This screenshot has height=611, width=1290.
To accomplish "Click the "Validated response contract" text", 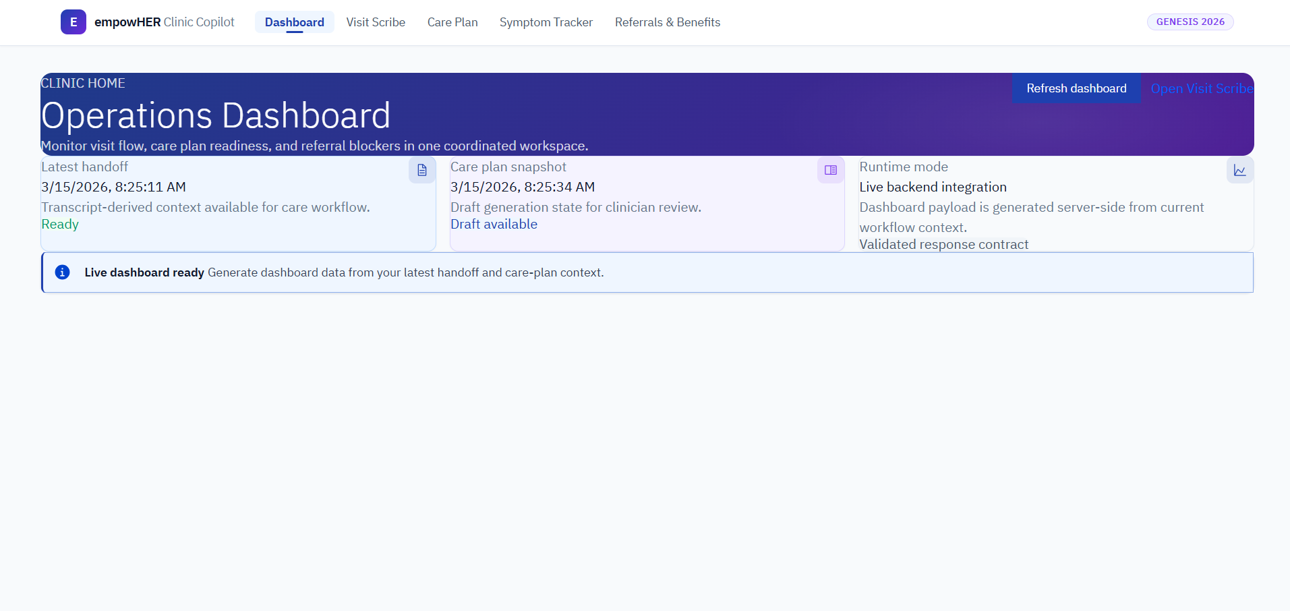I will (x=943, y=244).
